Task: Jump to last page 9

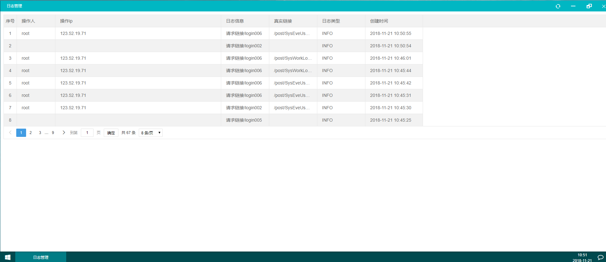Action: click(53, 133)
